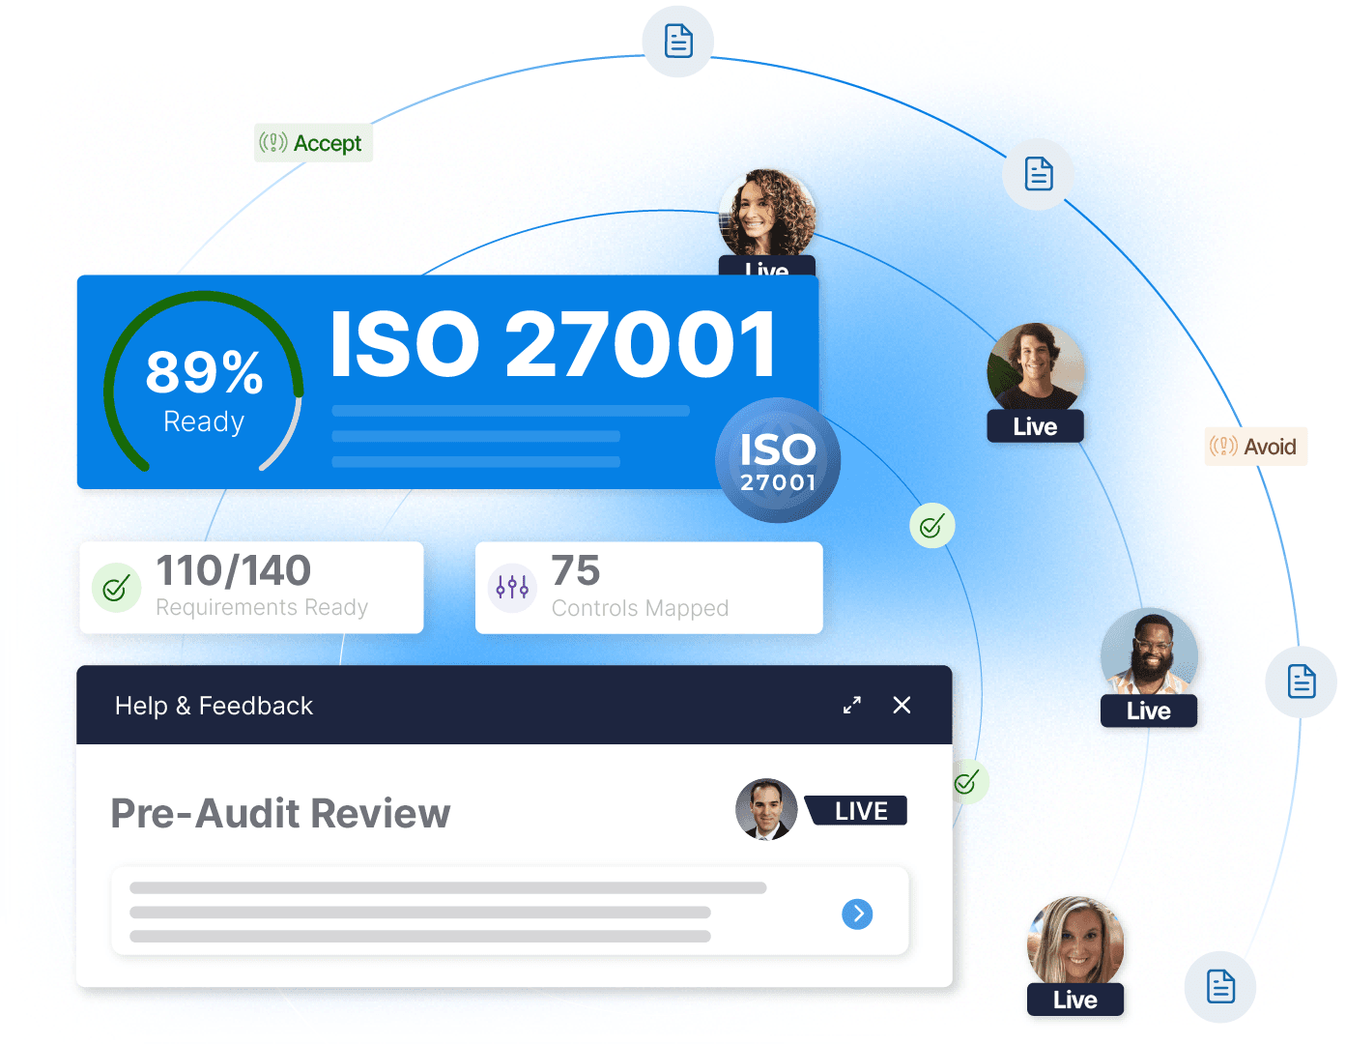Expand the Help & Feedback panel
The height and width of the screenshot is (1044, 1346).
point(851,706)
